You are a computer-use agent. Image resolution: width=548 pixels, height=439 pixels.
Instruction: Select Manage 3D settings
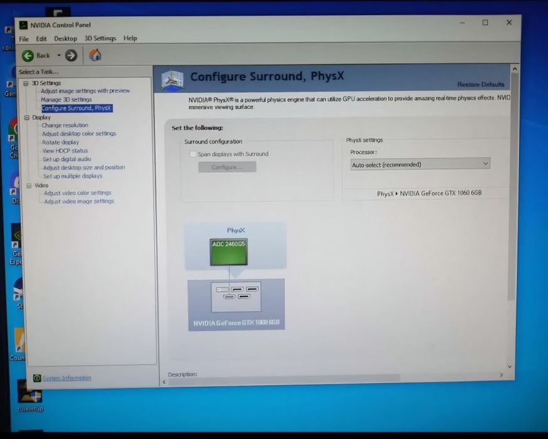[66, 99]
